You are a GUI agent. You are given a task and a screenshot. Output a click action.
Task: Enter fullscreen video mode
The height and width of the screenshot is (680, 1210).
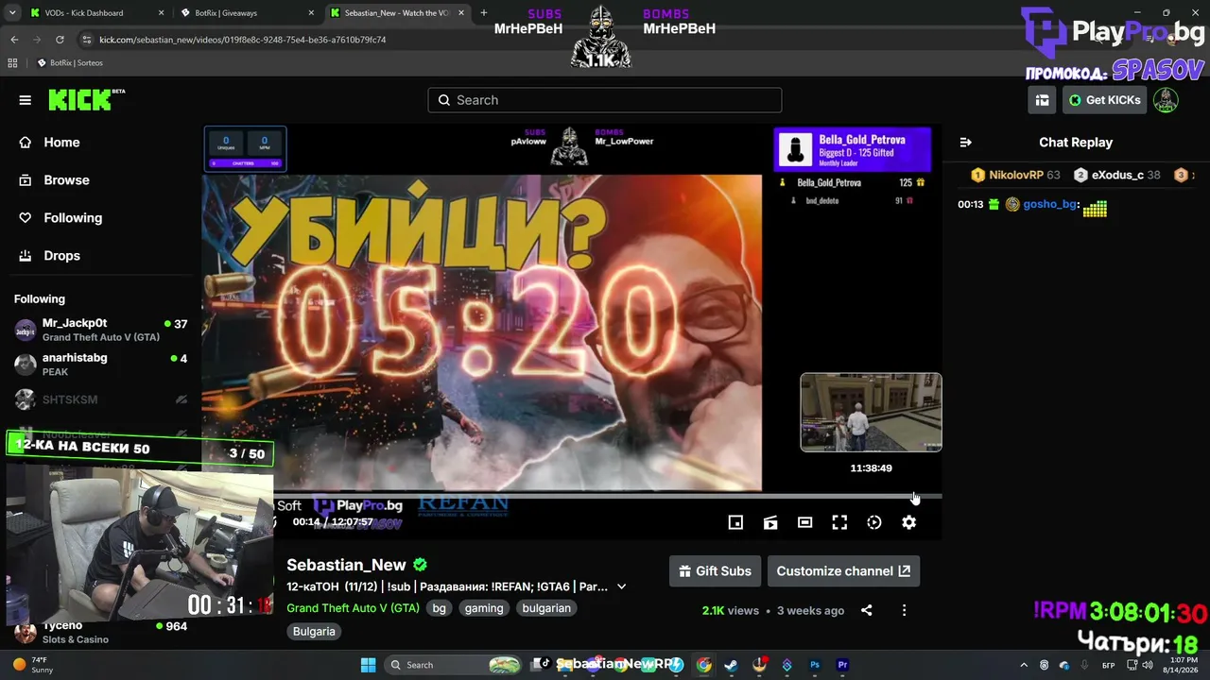coord(839,522)
